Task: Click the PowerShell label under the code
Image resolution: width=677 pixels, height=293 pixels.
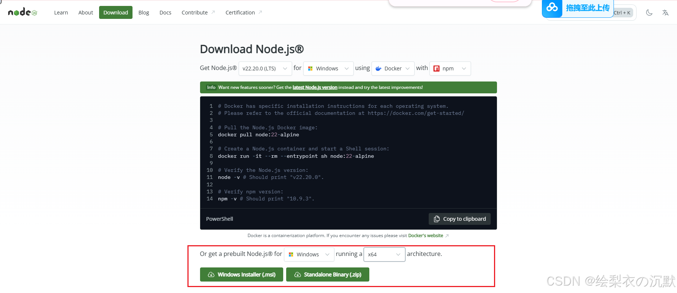Action: point(220,219)
